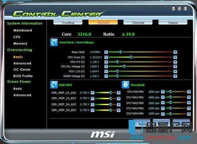Increase DDR_VREF_CA_B voltage
197x144 pixels.
[x=119, y=98]
